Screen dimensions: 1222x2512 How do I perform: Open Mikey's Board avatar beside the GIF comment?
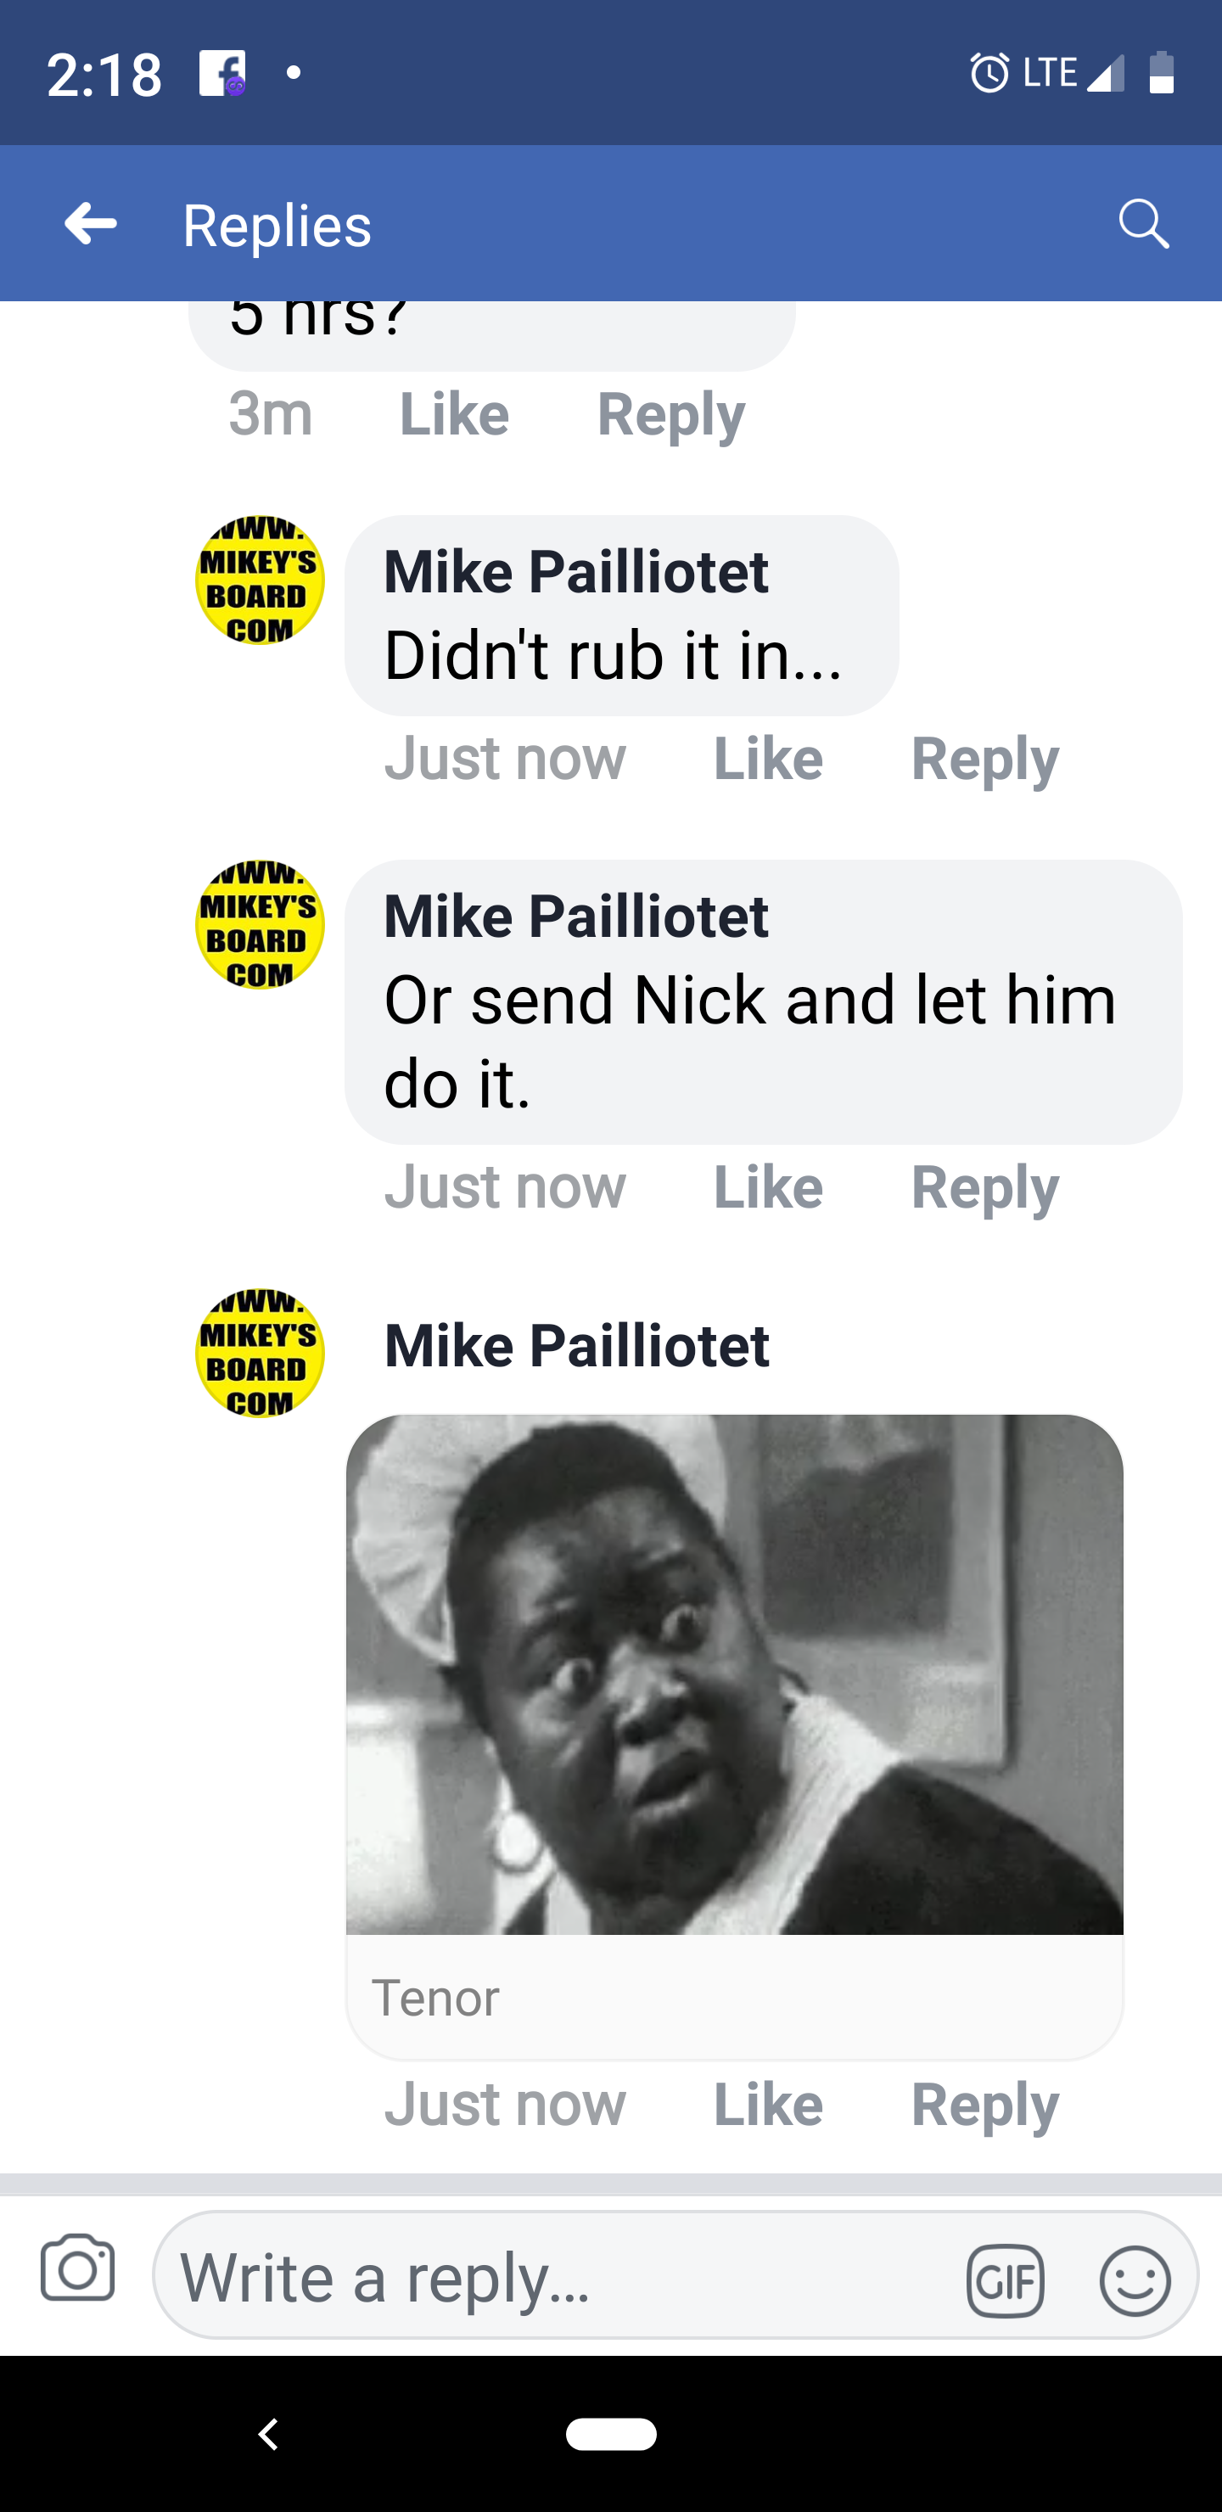tap(261, 1353)
